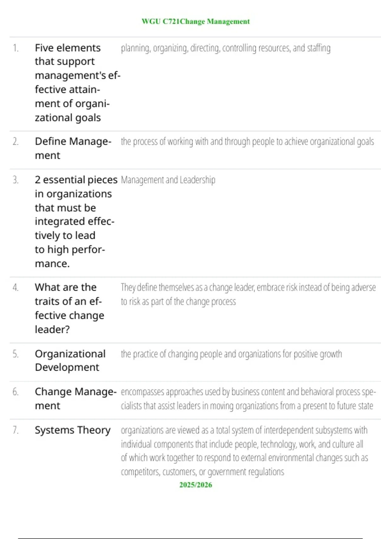The image size is (381, 539).
Task: Click row number 4 in the list
Action: pos(16,287)
